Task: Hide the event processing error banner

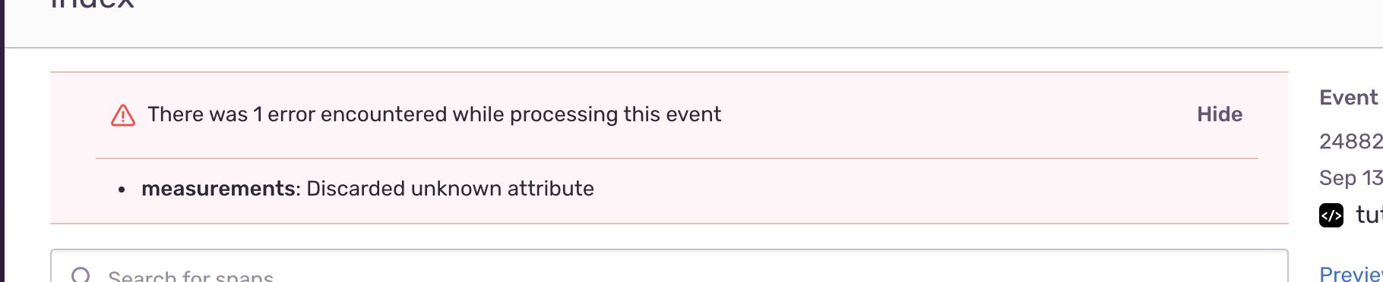Action: coord(1220,114)
